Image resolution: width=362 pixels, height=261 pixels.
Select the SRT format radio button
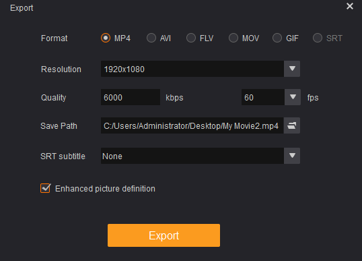click(318, 38)
